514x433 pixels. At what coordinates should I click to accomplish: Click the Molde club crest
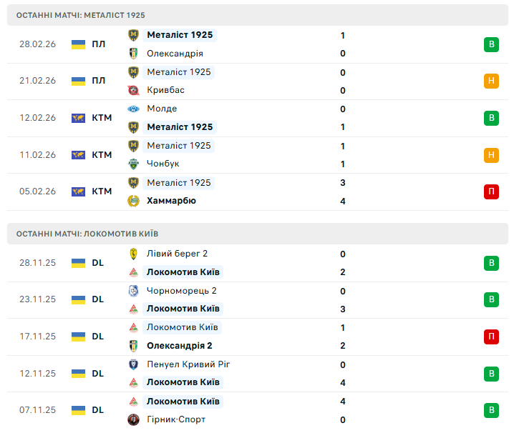(x=133, y=109)
